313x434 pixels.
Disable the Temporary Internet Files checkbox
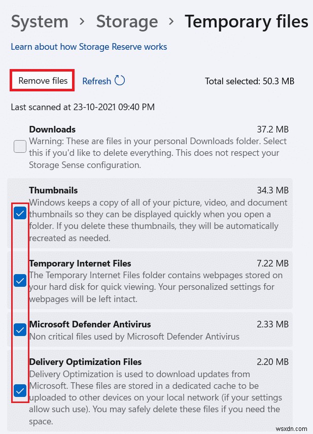[x=20, y=280]
